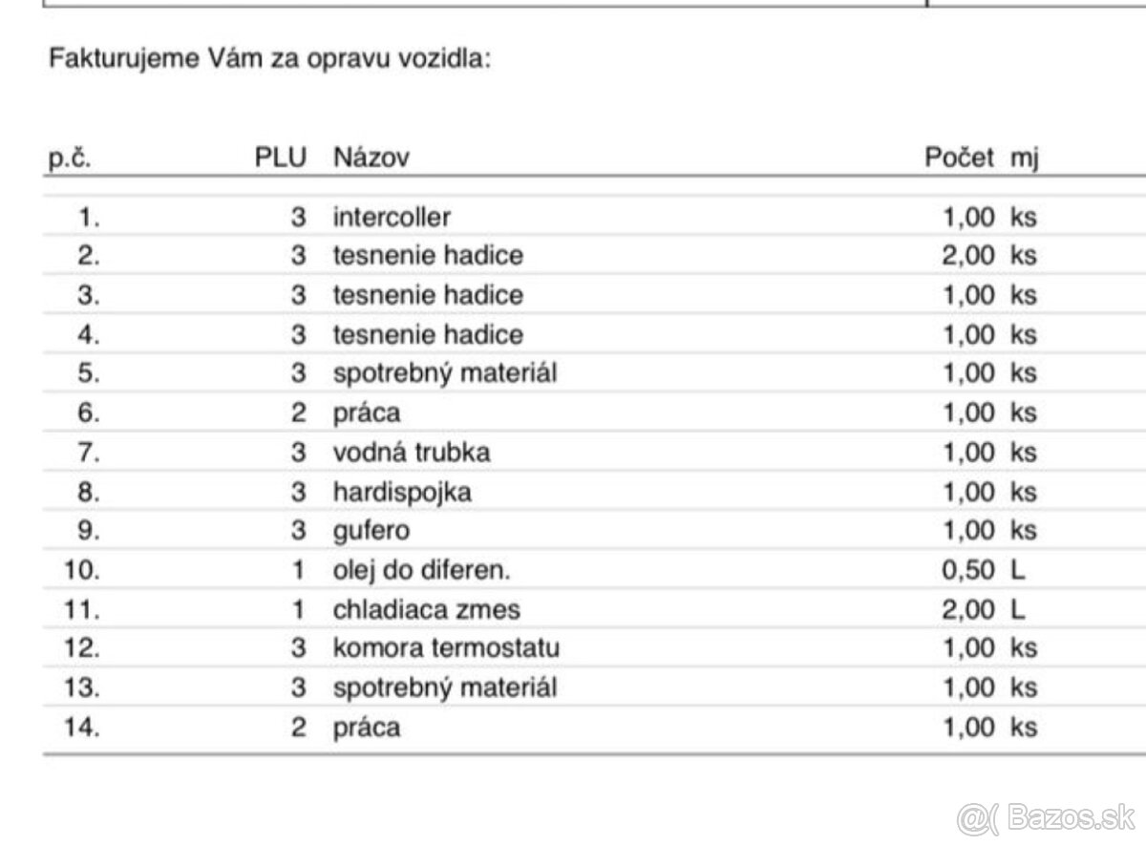Screen dimensions: 1146x846
Task: Select 'spotrebný materiál' in row 5
Action: click(x=444, y=372)
